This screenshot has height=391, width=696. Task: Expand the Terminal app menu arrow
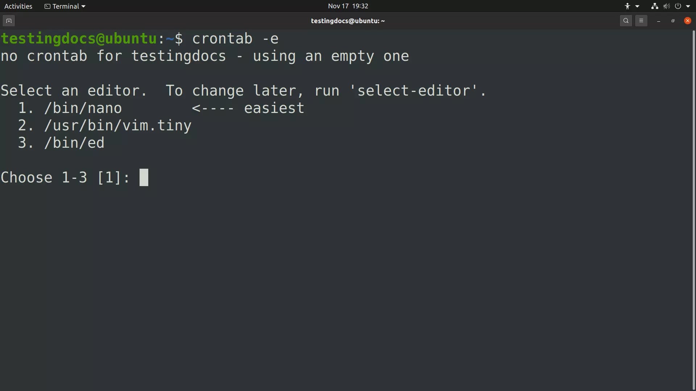coord(83,6)
